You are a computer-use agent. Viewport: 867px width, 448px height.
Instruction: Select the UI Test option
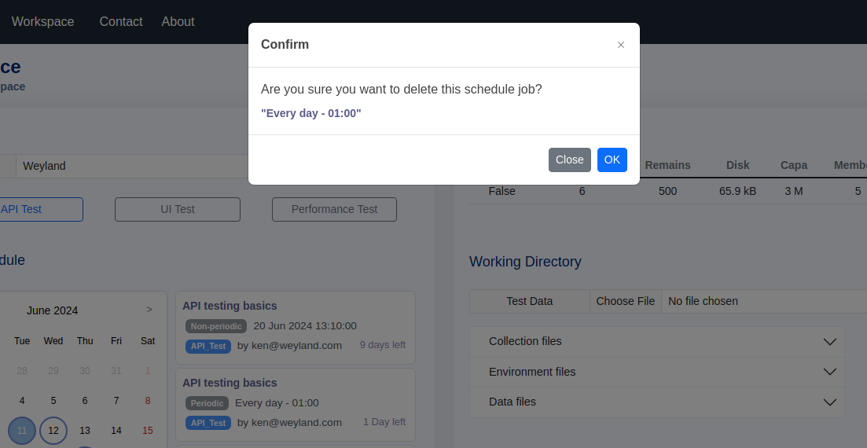click(x=178, y=210)
